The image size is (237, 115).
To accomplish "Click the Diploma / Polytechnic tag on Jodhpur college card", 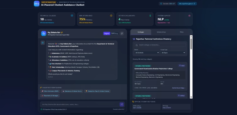I will (x=143, y=96).
